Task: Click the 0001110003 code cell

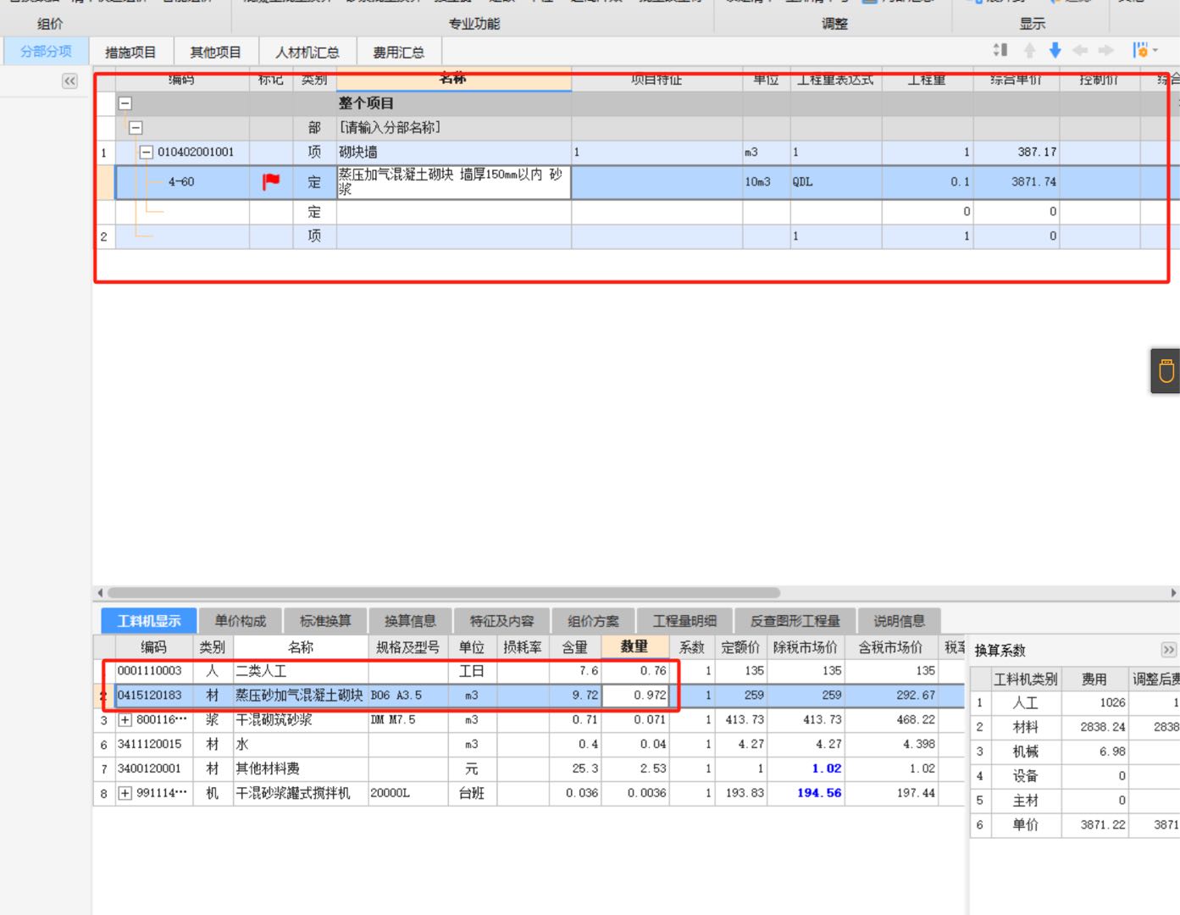Action: click(x=154, y=671)
